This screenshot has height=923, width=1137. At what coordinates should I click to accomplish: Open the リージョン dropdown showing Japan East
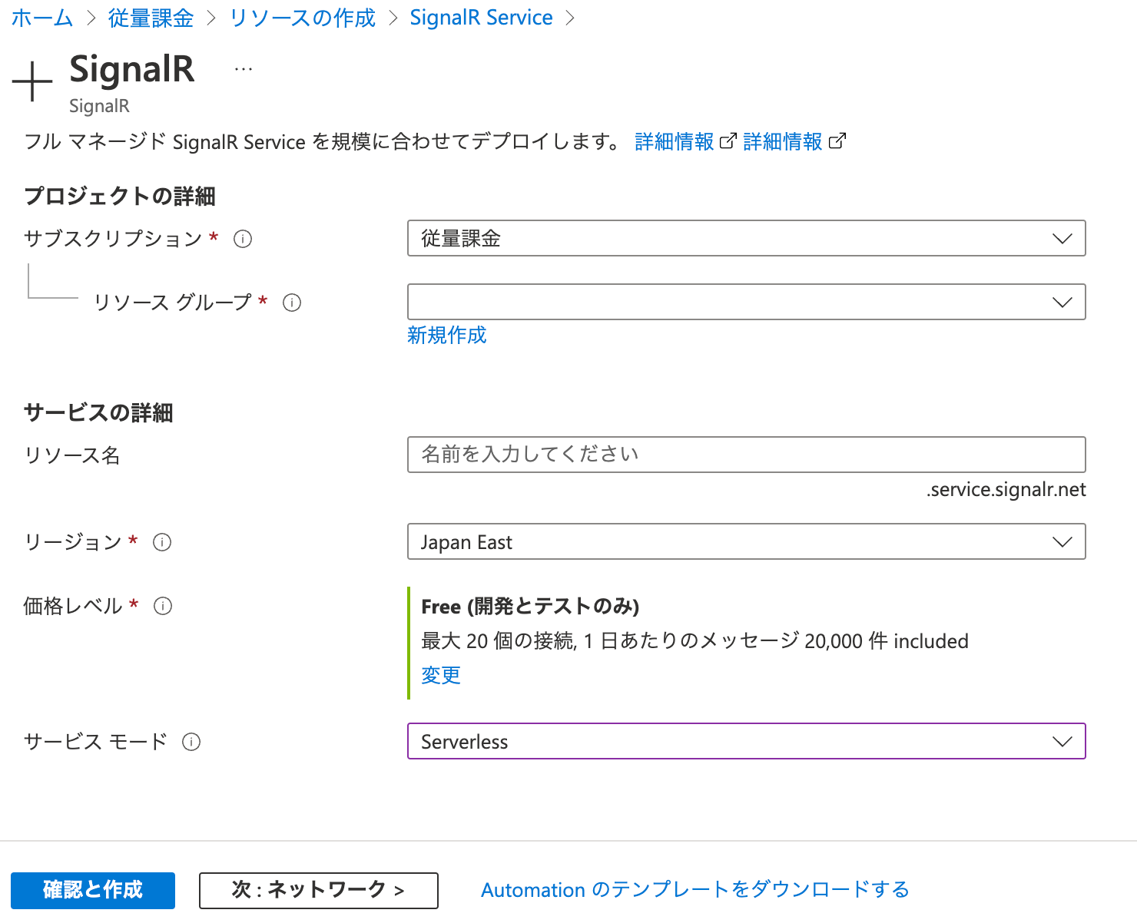pyautogui.click(x=746, y=541)
